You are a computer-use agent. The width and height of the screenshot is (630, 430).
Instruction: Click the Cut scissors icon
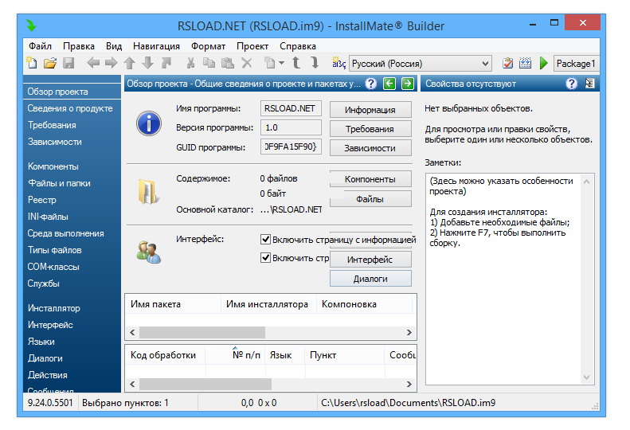(190, 63)
